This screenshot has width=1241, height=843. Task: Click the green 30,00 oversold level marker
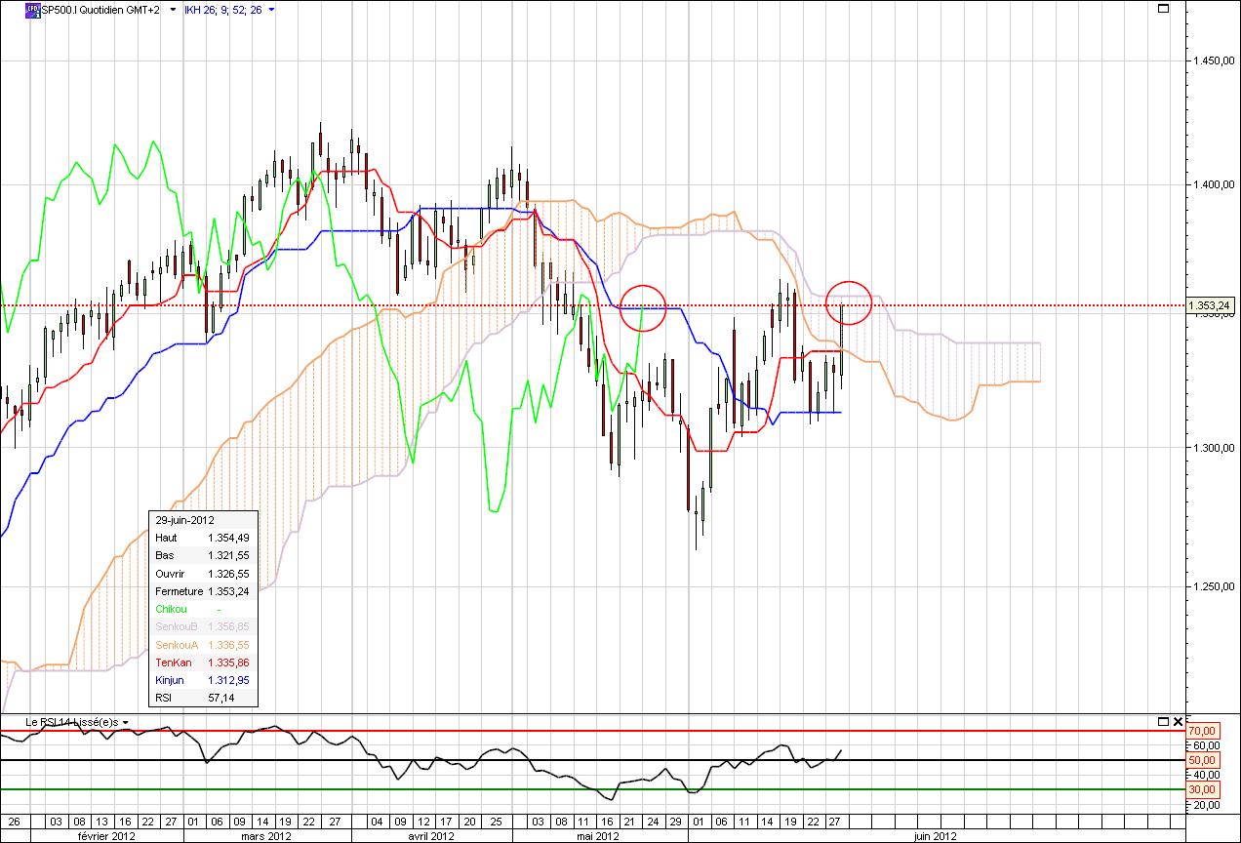pyautogui.click(x=1202, y=787)
